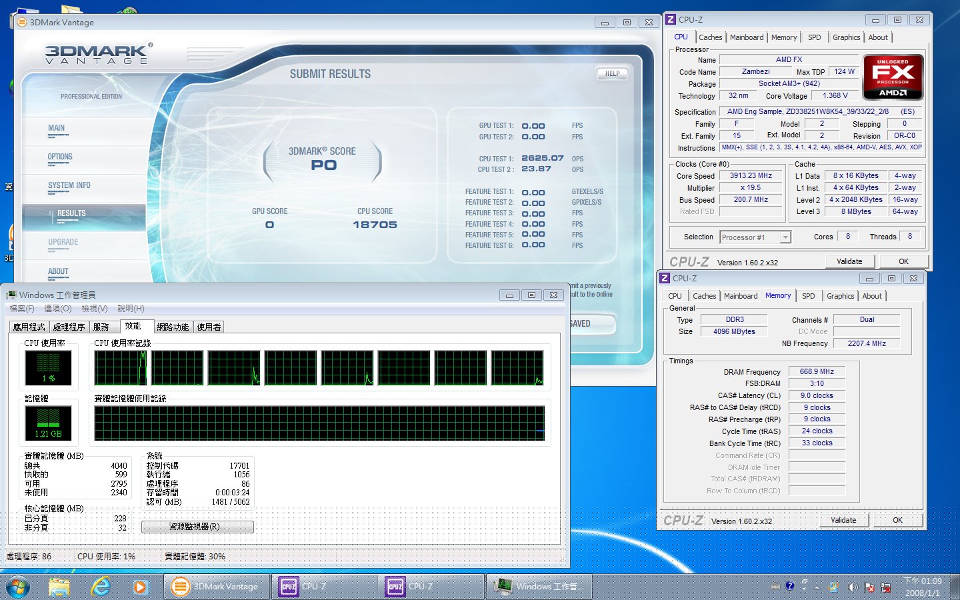This screenshot has width=960, height=600.
Task: Open the 檢視(V) menu in Task Manager
Action: click(94, 309)
